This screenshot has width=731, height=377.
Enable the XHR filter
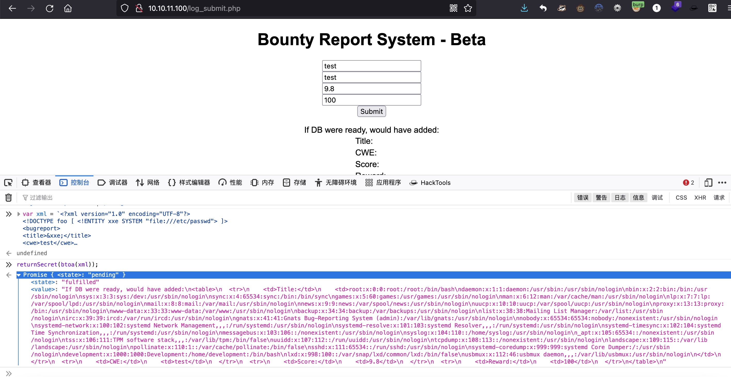pyautogui.click(x=700, y=197)
